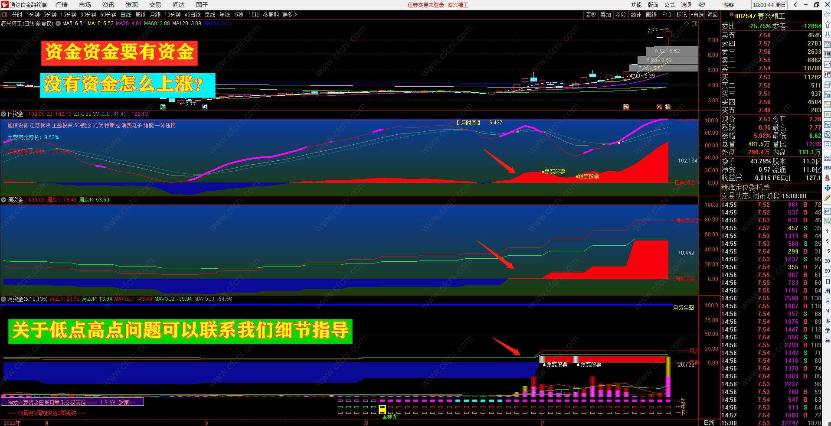This screenshot has width=831, height=426.
Task: Click the 复权 toolbar button
Action: click(x=591, y=15)
